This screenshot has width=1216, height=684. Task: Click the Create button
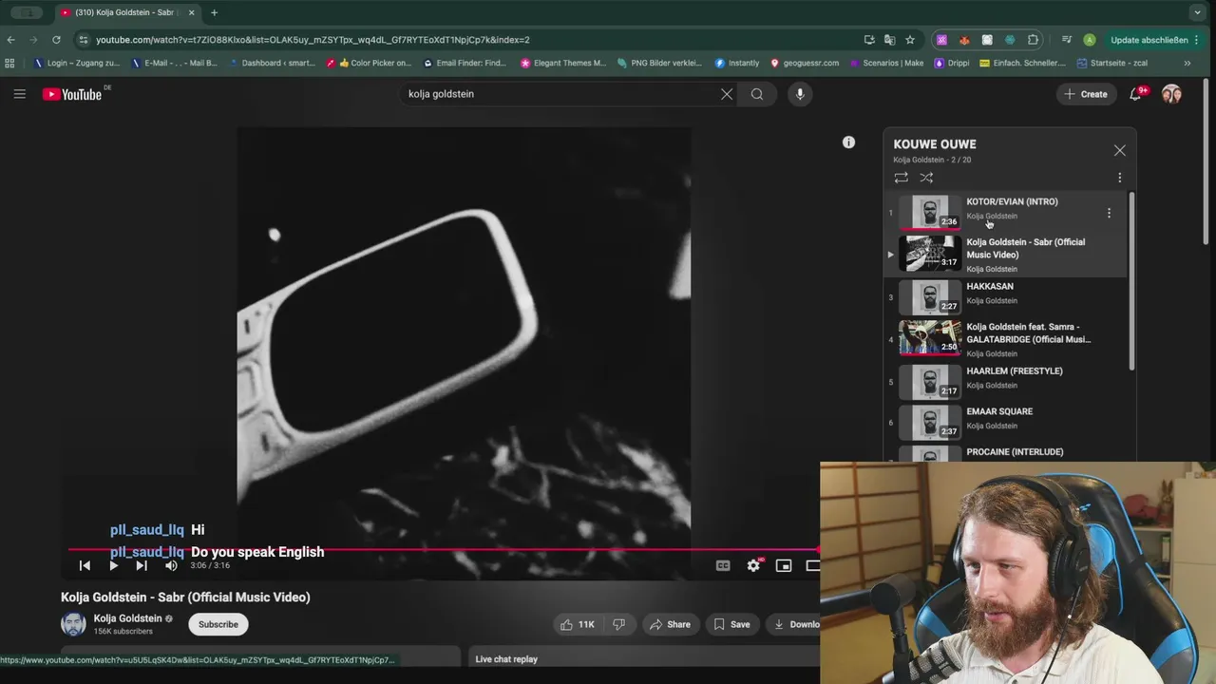[x=1086, y=94]
